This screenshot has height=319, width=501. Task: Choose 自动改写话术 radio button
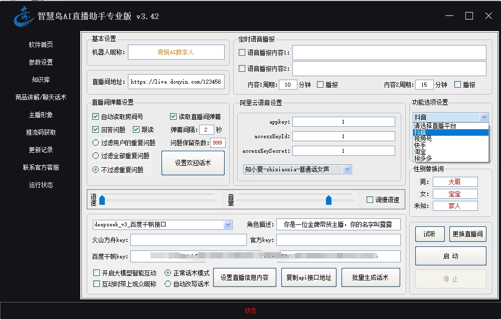(168, 284)
